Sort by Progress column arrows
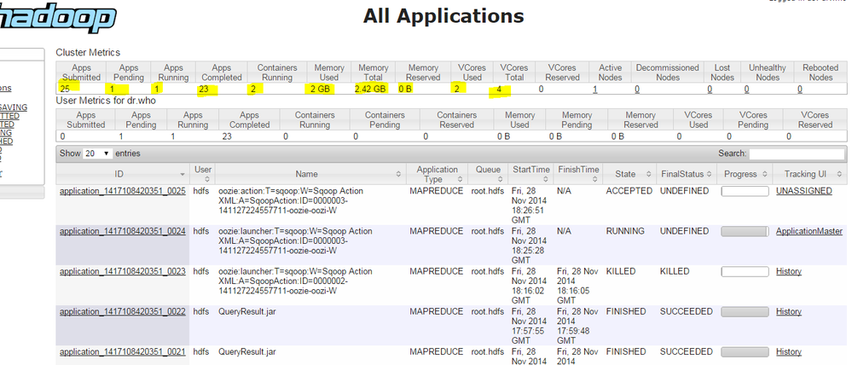The height and width of the screenshot is (365, 852). coord(763,174)
